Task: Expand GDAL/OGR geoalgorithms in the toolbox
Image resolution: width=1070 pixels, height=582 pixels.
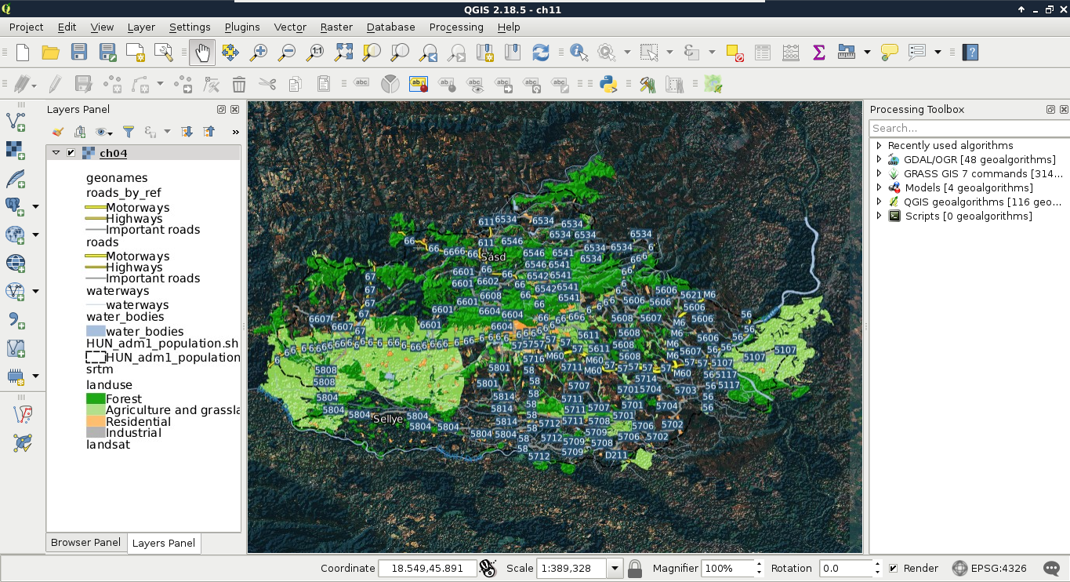Action: pos(880,160)
